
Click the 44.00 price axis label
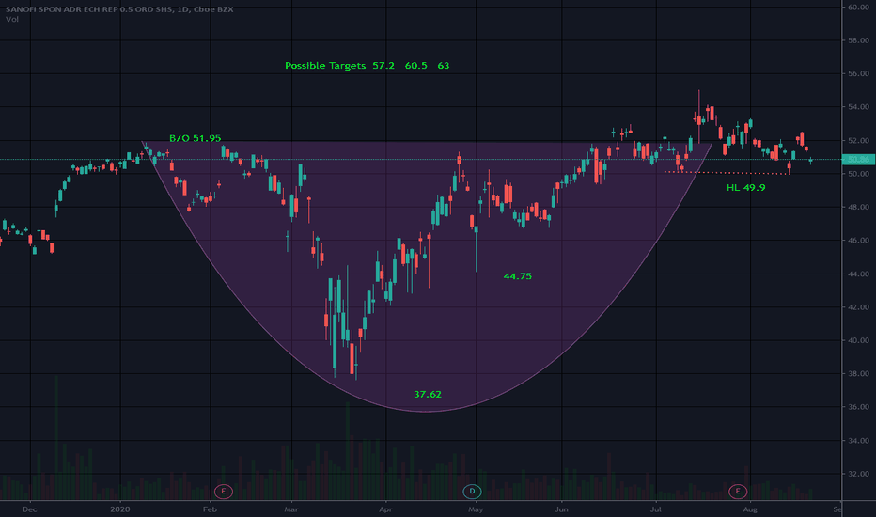point(858,274)
